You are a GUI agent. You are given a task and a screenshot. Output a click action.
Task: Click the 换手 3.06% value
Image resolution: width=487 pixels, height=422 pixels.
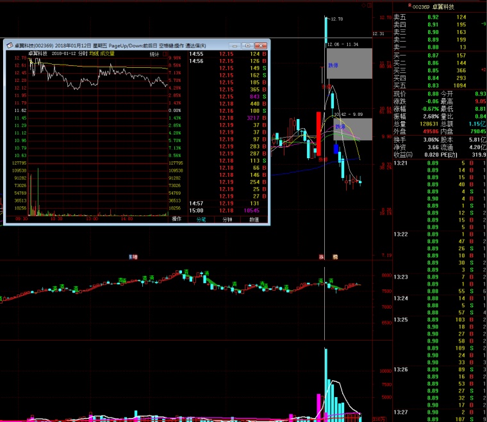click(x=431, y=140)
